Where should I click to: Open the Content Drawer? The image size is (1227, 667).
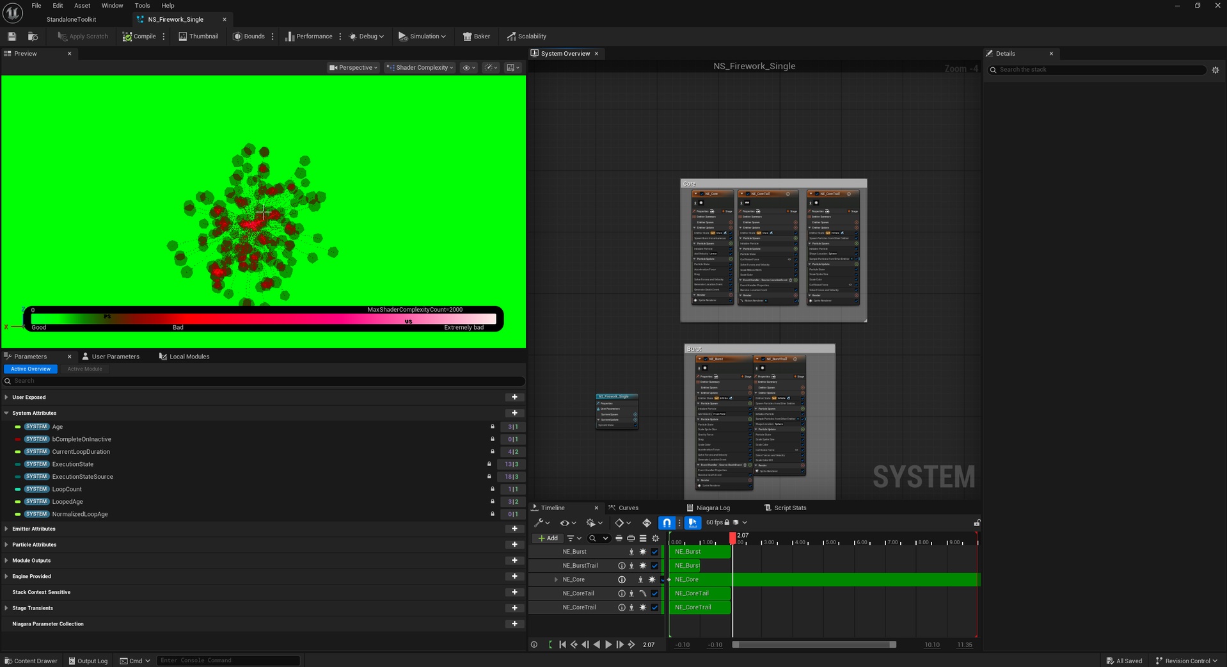(x=31, y=661)
